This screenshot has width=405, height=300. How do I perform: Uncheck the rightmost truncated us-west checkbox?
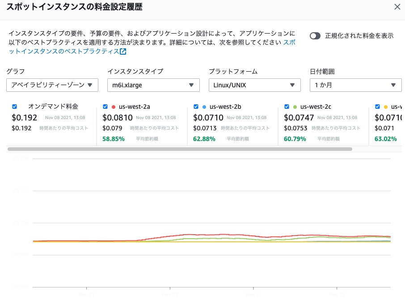point(377,107)
